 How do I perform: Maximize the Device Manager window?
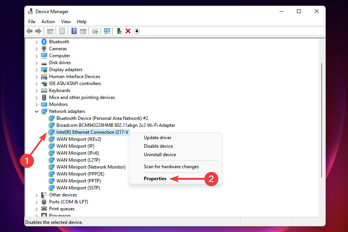point(299,11)
